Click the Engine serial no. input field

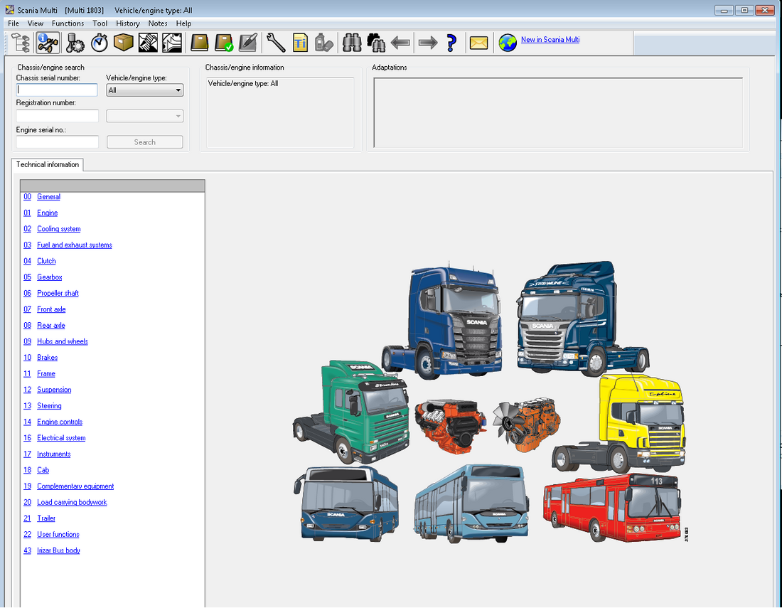coord(57,142)
